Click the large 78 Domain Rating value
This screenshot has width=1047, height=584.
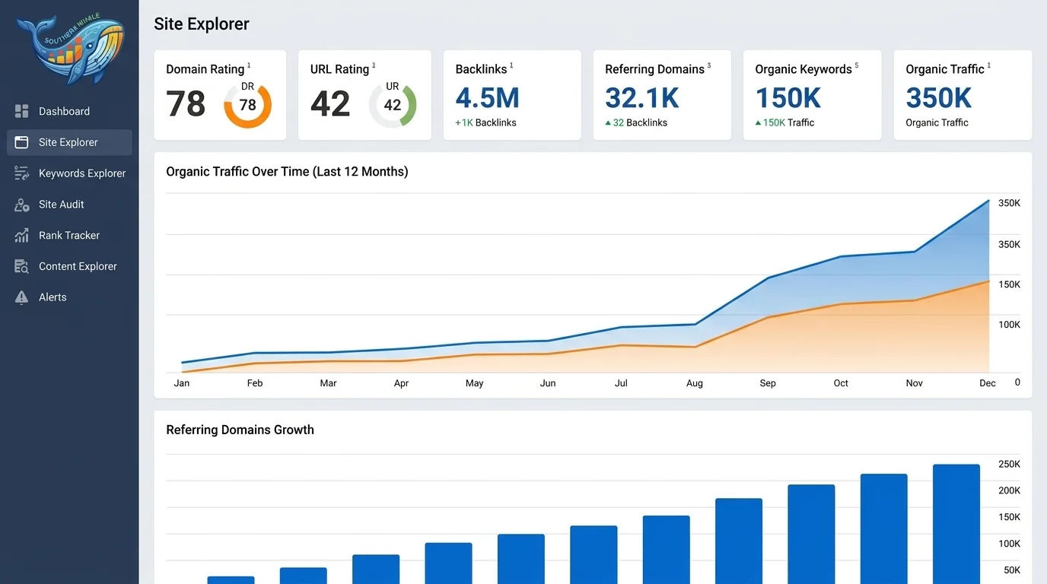186,104
